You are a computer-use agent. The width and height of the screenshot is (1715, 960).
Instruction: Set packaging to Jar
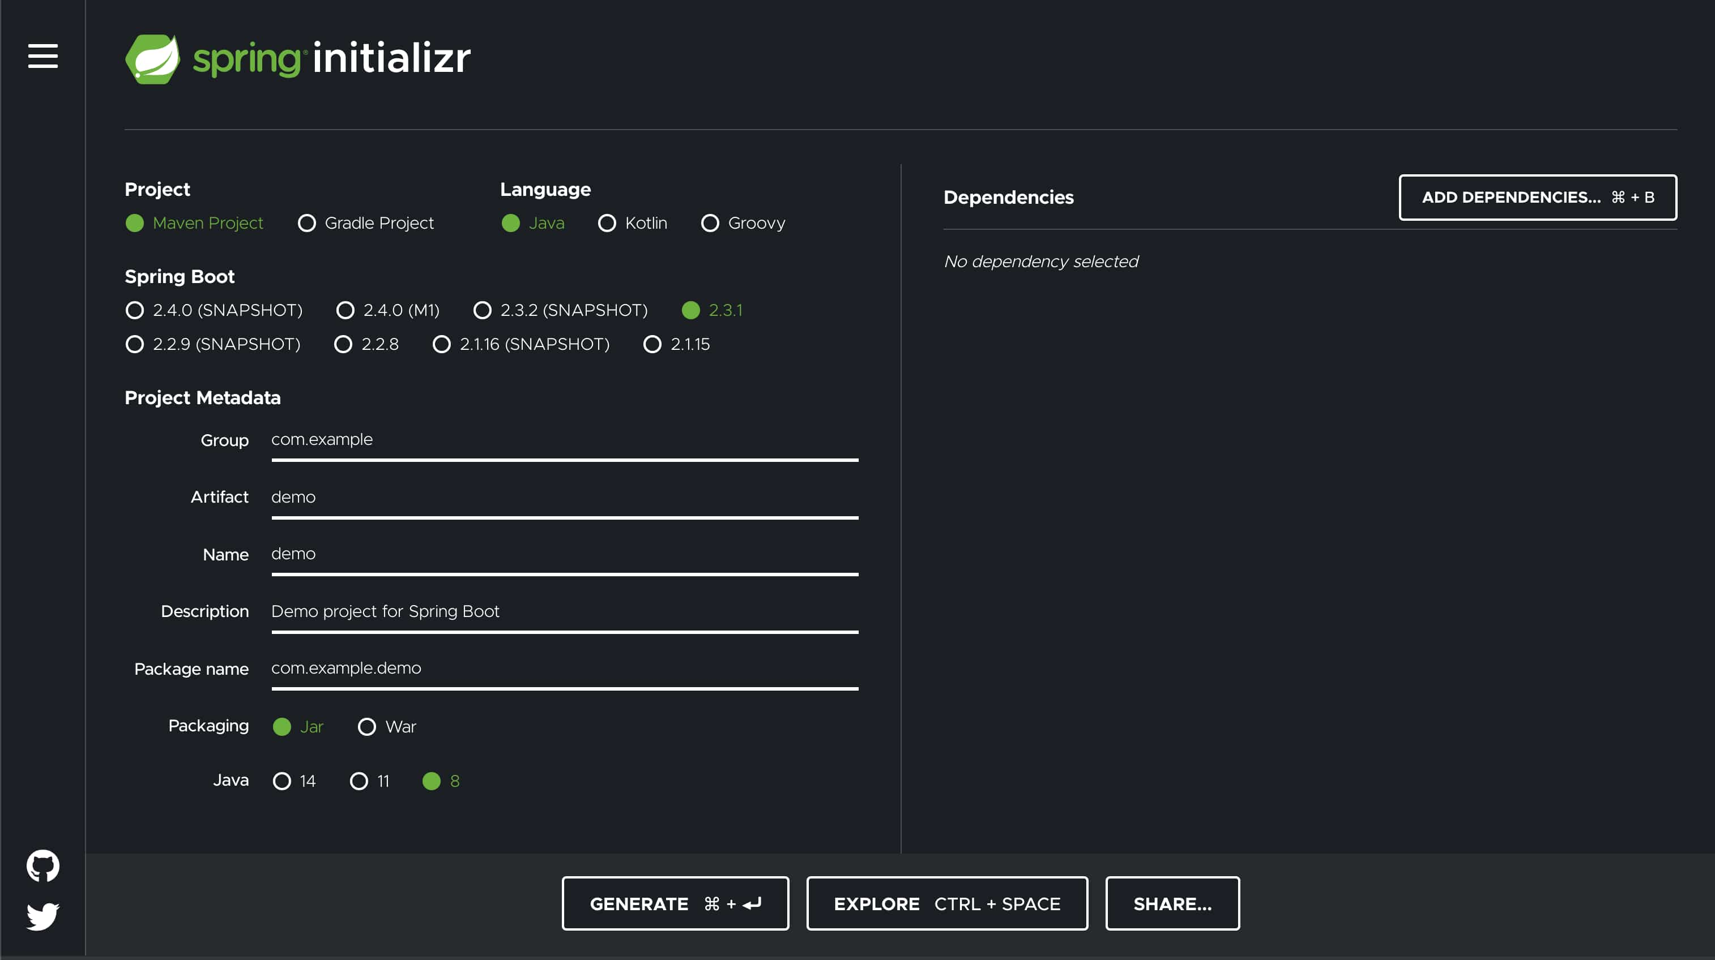point(297,726)
